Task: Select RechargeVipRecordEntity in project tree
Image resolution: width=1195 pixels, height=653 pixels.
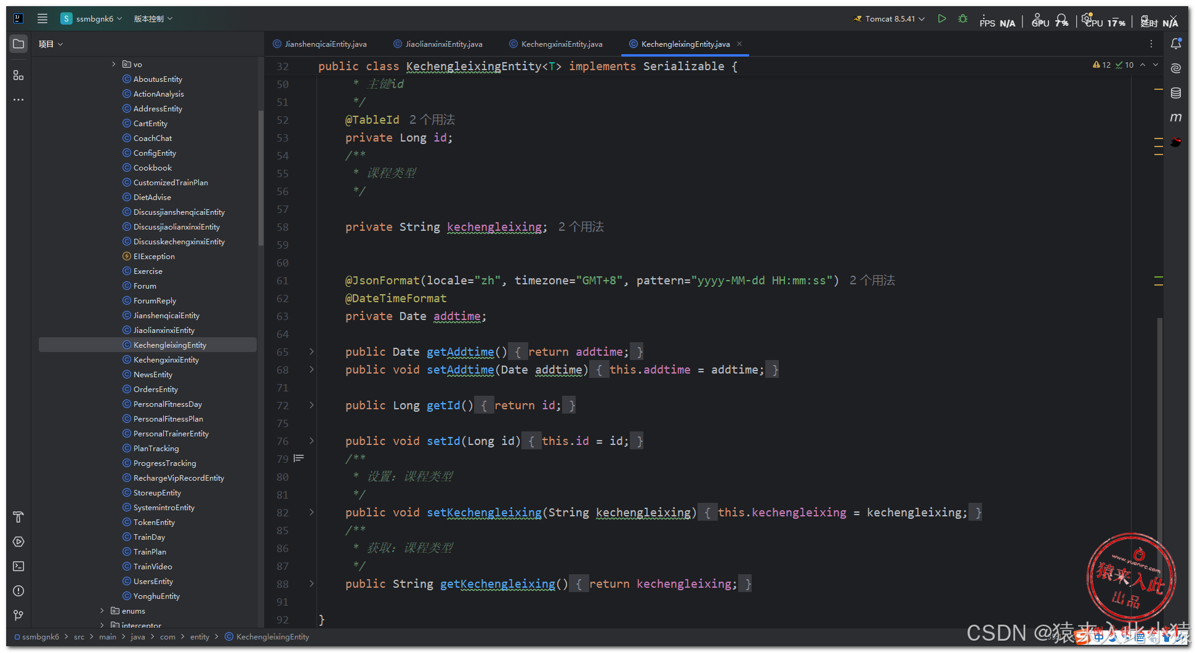Action: point(173,478)
